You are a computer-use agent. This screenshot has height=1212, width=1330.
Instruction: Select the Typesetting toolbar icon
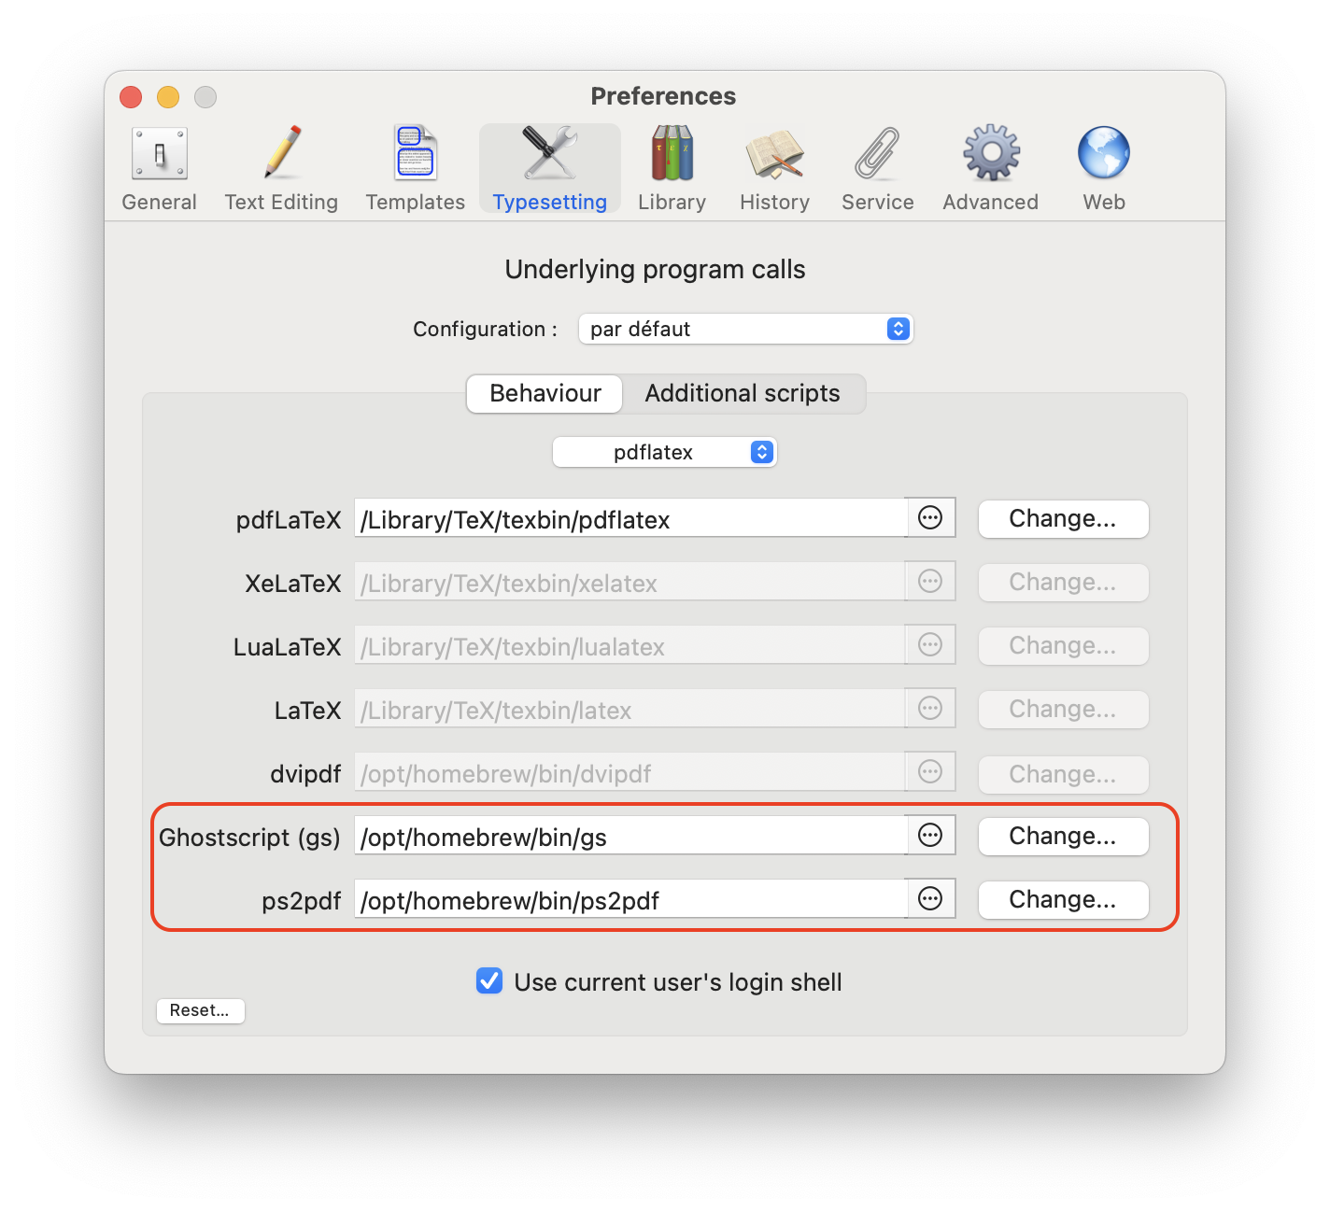(550, 169)
